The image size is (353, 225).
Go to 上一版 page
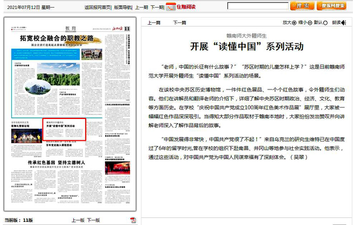78,220
